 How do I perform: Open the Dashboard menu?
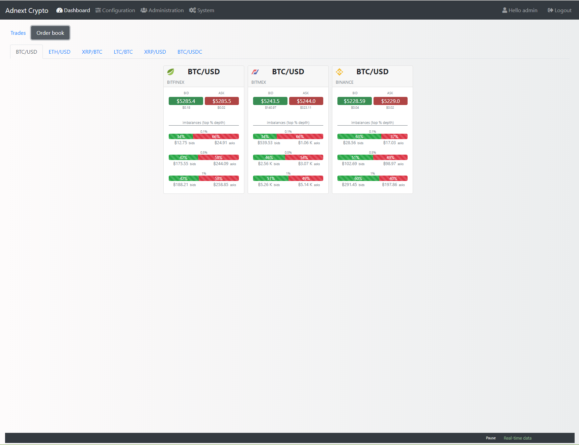click(73, 10)
